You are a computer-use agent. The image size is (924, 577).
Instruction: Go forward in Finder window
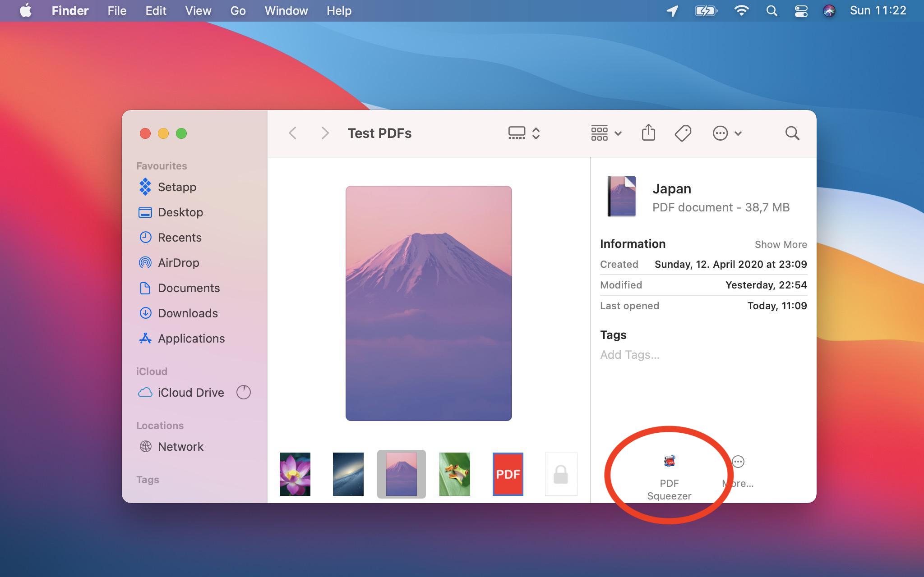(325, 133)
